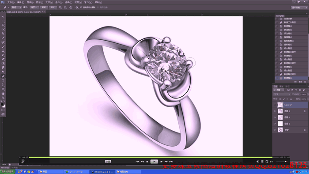Image resolution: width=309 pixels, height=174 pixels.
Task: Filter layers by adjustment layer icon
Action: [292, 90]
